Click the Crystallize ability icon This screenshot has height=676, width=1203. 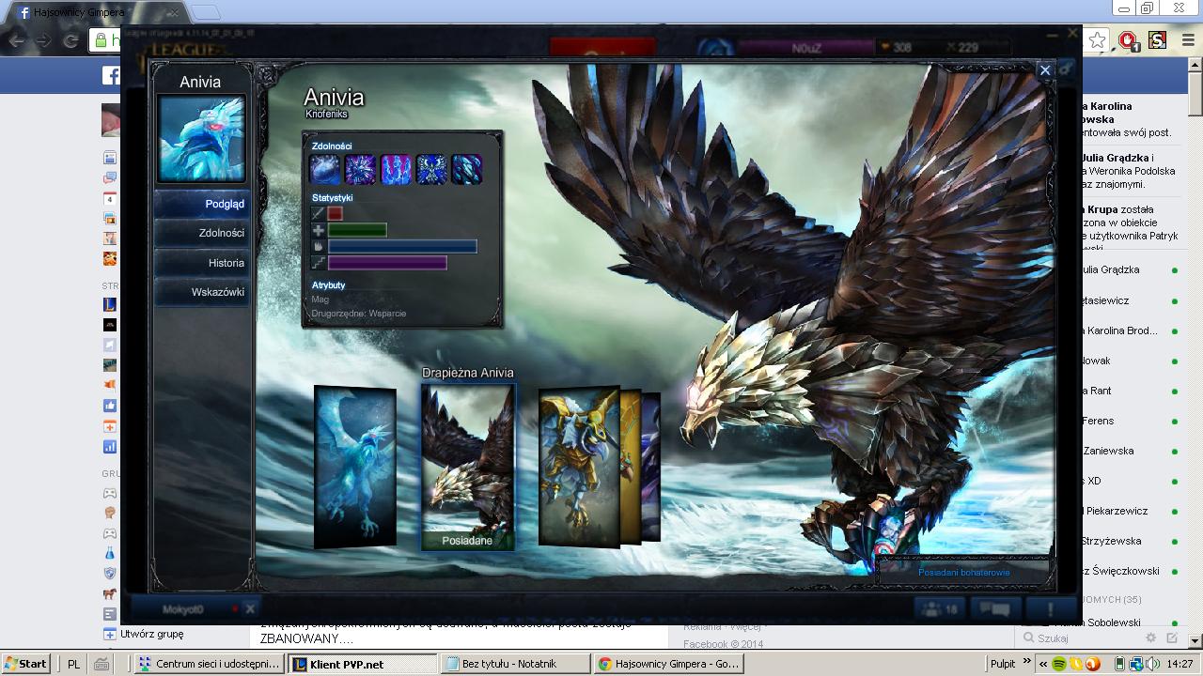coord(397,169)
